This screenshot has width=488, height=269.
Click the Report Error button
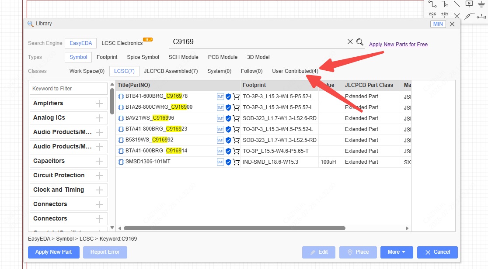pos(105,252)
